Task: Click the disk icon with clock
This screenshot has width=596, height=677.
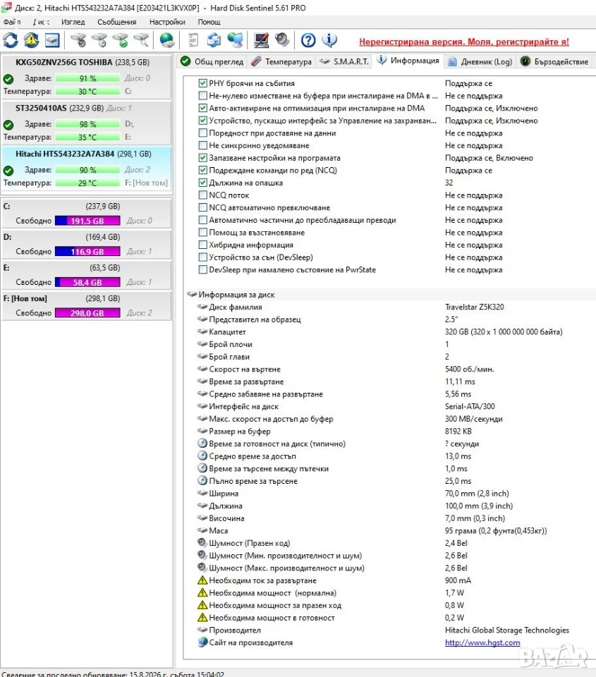Action: click(99, 41)
